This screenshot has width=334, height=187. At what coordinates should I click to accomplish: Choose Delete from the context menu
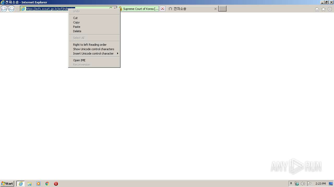[x=94, y=31]
